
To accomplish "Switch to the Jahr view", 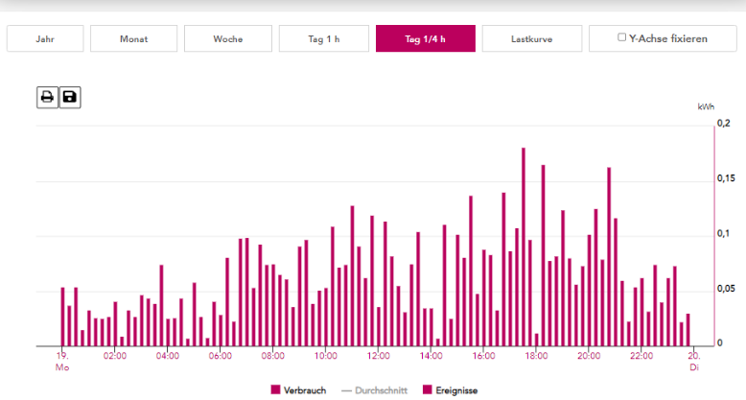I will tap(45, 39).
